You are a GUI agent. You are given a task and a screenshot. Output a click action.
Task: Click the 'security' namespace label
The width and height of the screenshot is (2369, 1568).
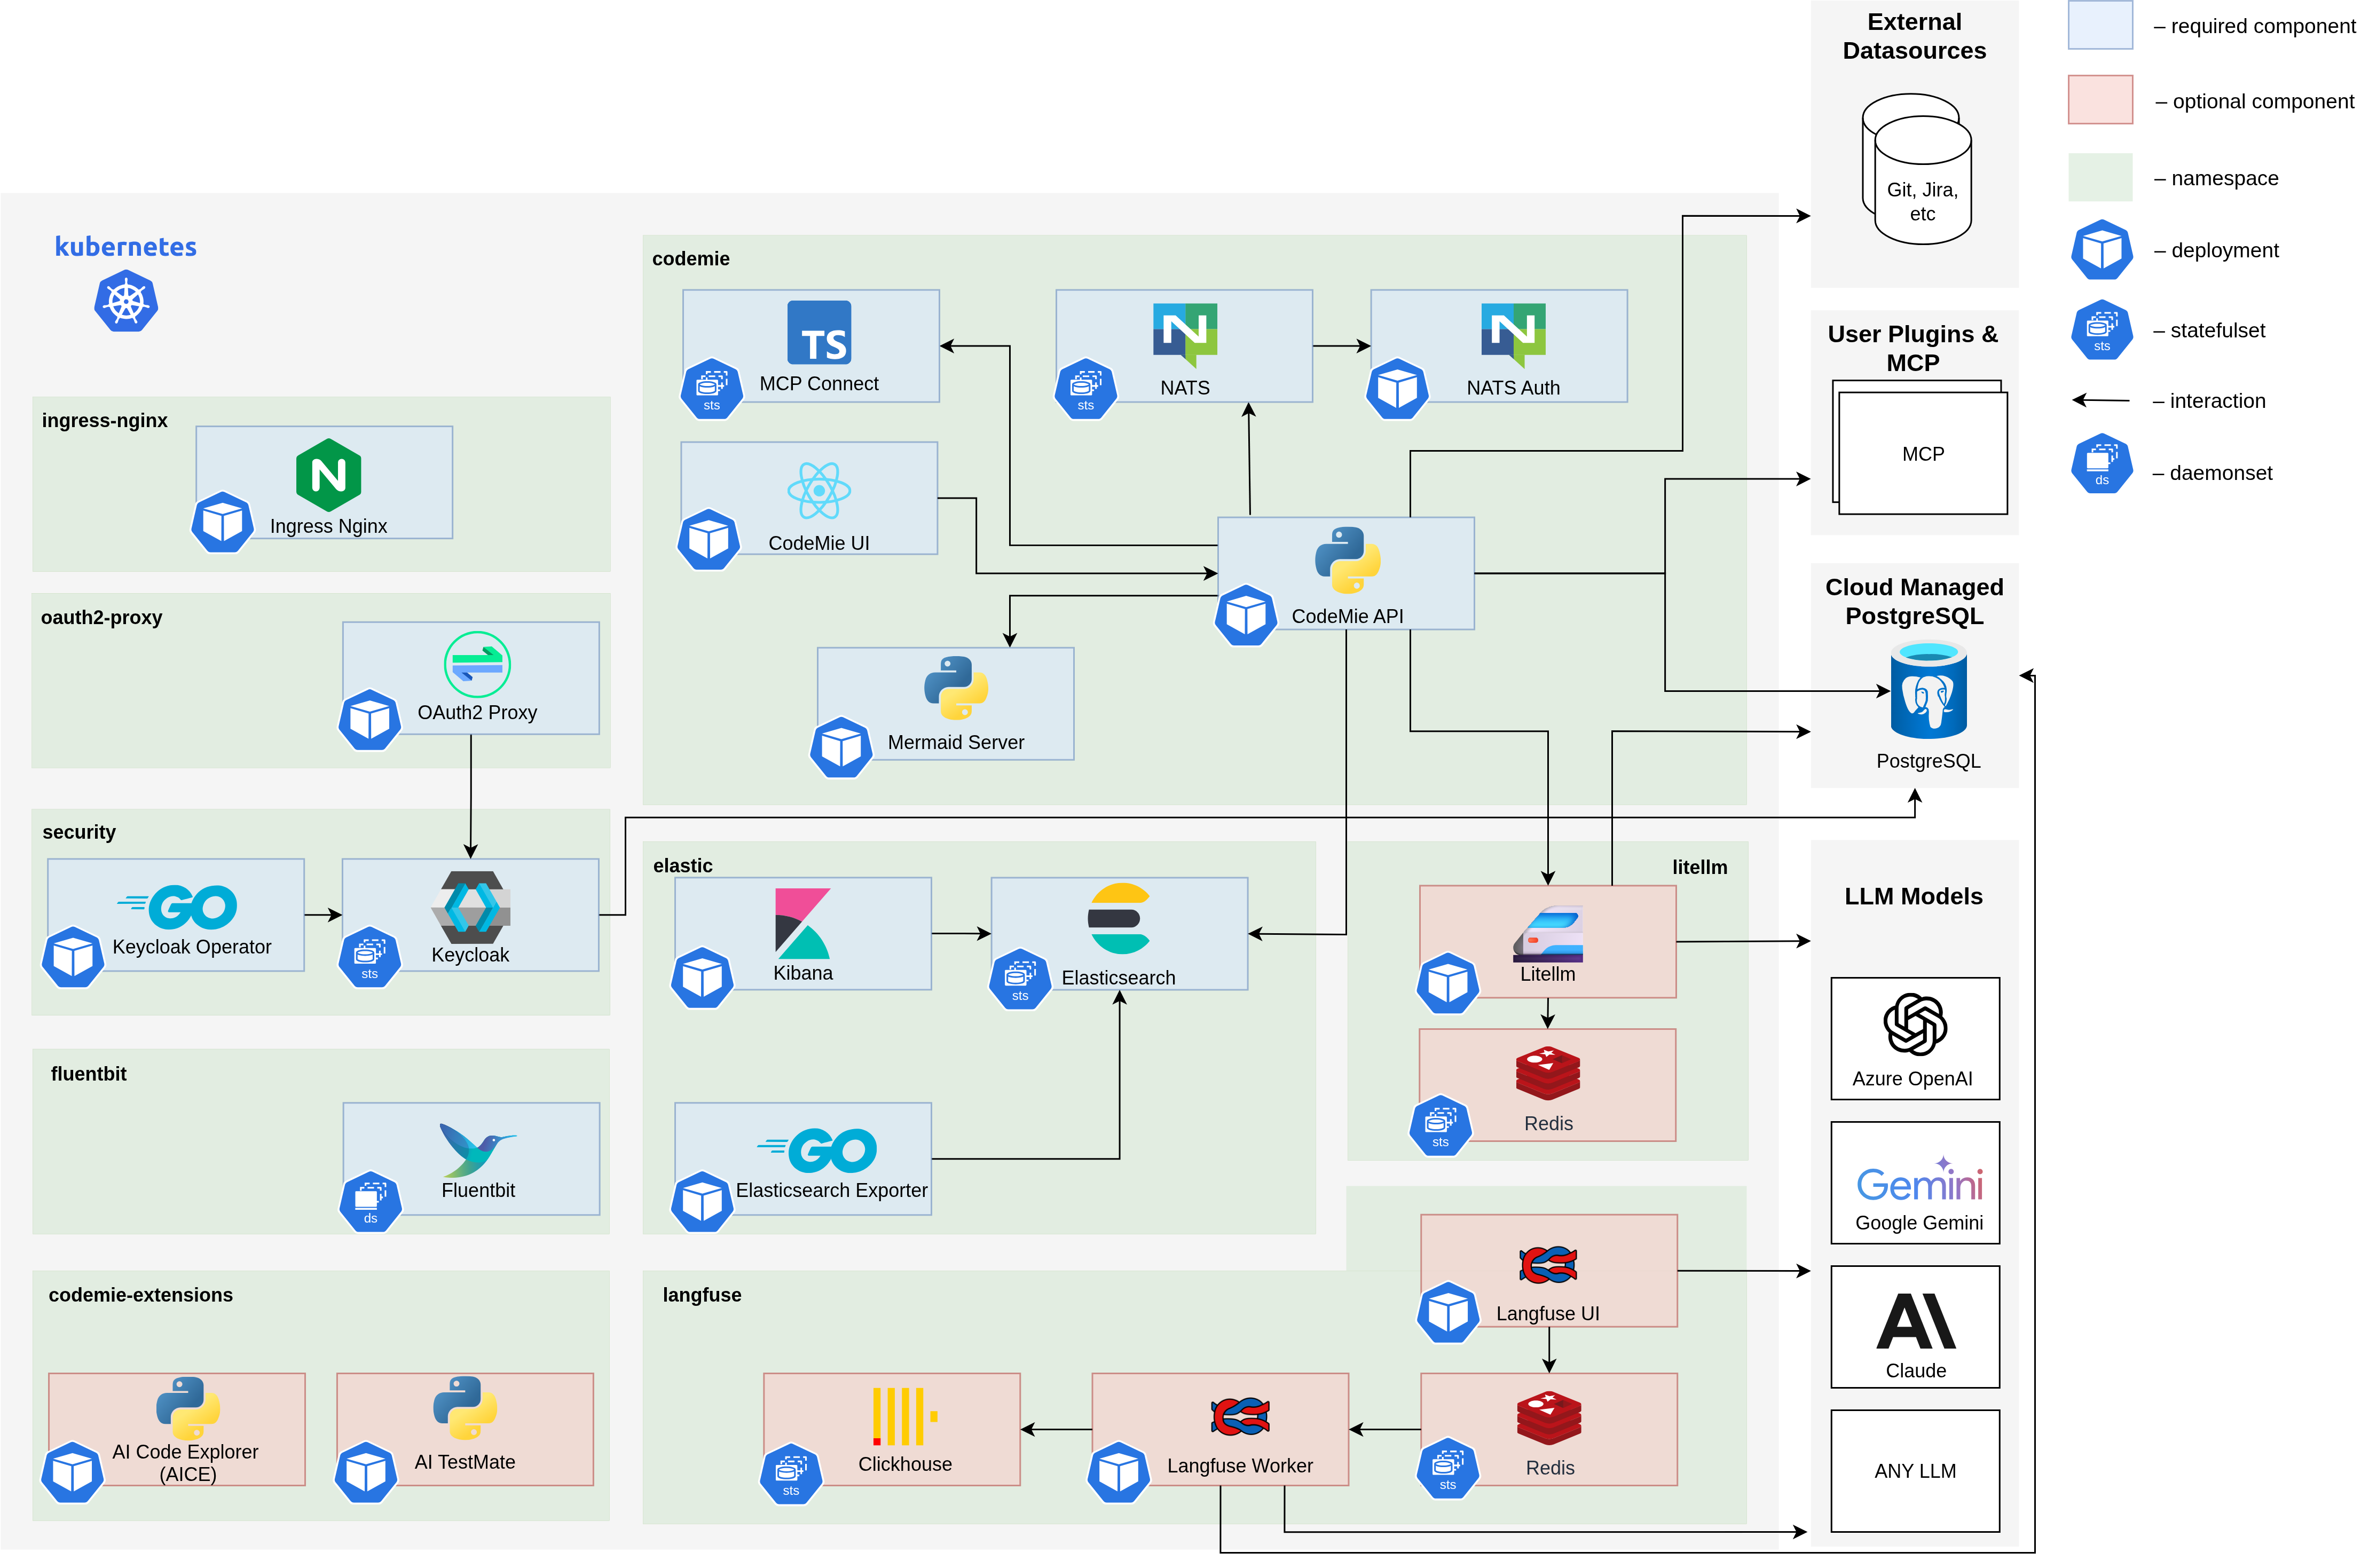[x=79, y=832]
